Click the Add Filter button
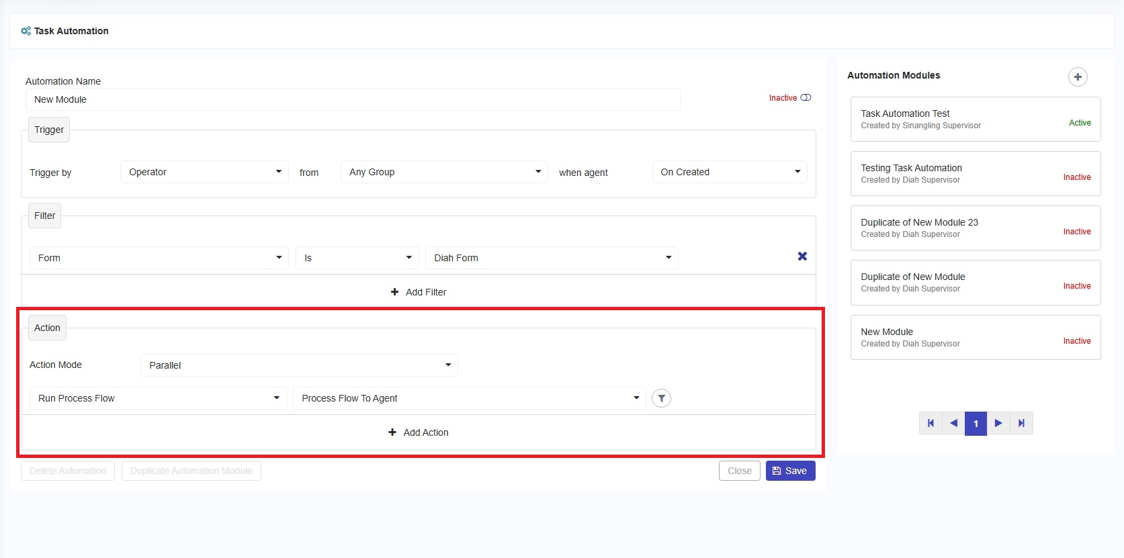This screenshot has width=1124, height=558. [x=418, y=292]
